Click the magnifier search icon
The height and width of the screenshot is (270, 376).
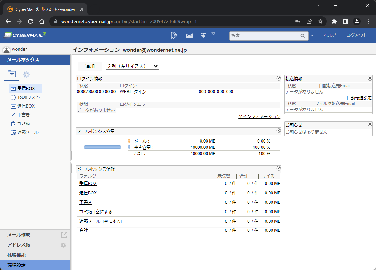(303, 36)
